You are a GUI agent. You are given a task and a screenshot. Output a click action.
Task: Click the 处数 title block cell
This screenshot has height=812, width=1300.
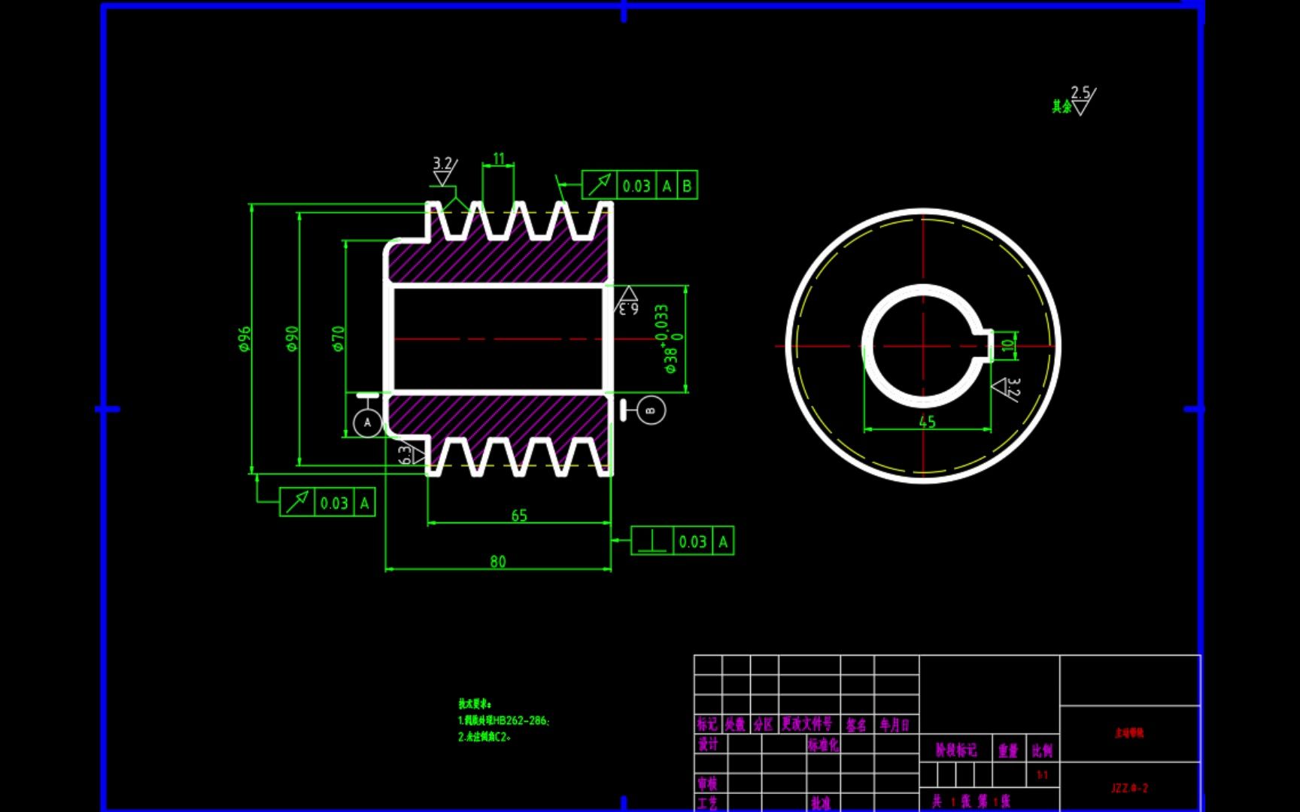coord(735,724)
